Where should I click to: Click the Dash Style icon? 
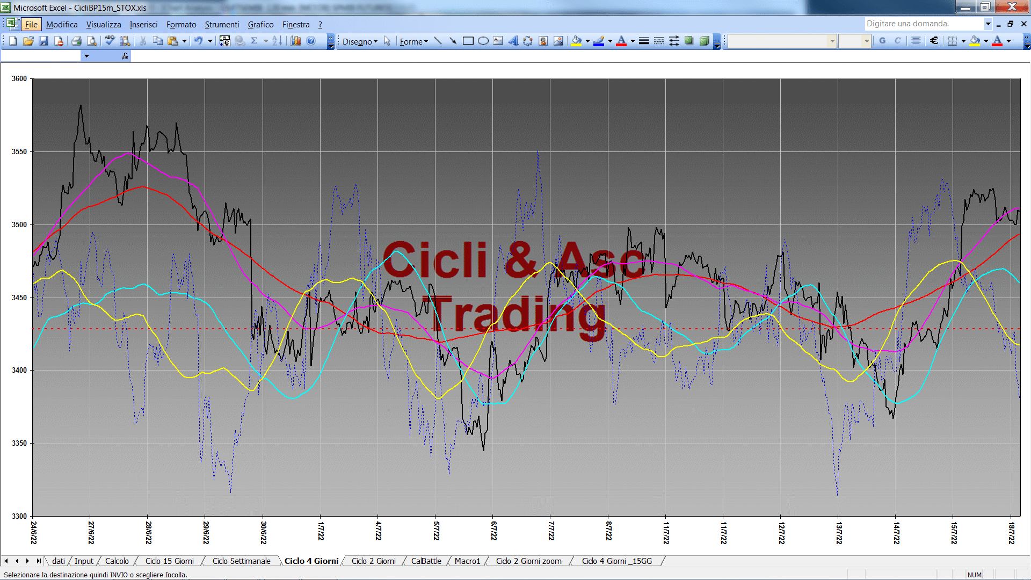coord(659,41)
